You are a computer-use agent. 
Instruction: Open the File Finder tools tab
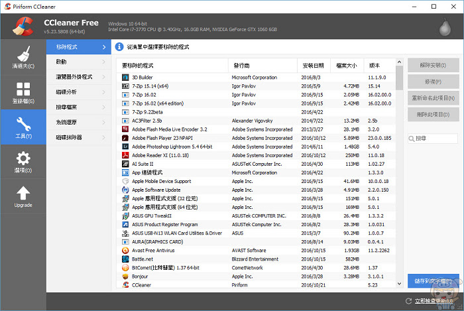coord(79,107)
